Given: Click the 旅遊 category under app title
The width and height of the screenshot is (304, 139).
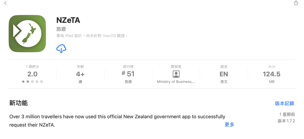Looking at the screenshot, I should tap(61, 29).
